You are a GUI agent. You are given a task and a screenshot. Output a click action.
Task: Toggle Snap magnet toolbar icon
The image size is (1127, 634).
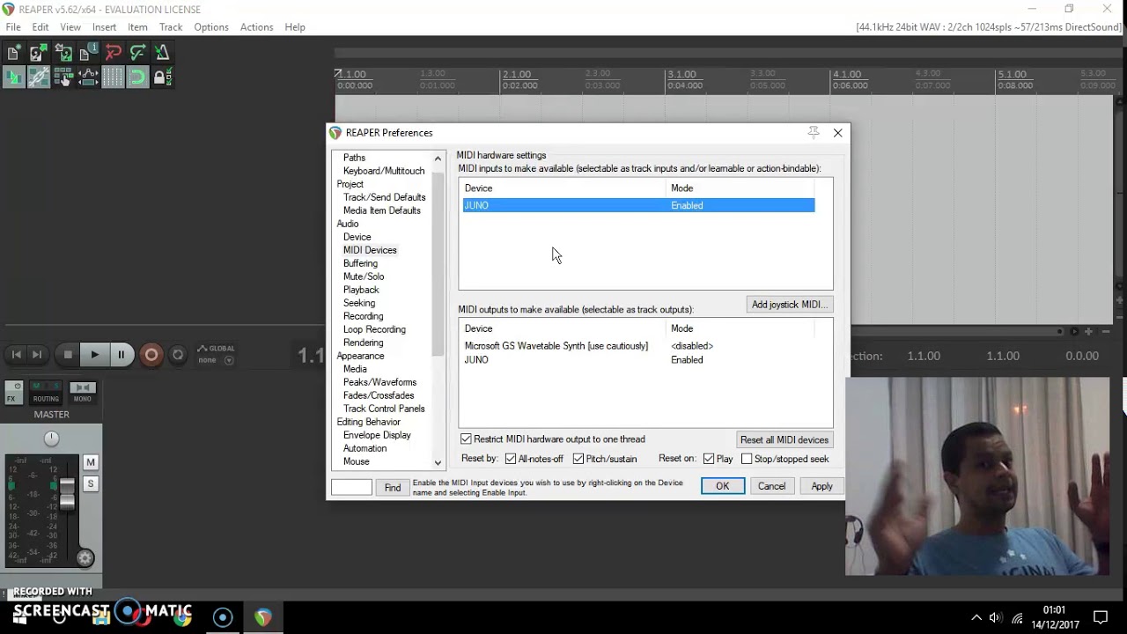point(137,77)
